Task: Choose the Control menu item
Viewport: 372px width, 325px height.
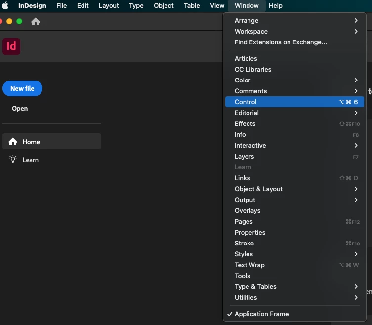Action: coord(294,102)
